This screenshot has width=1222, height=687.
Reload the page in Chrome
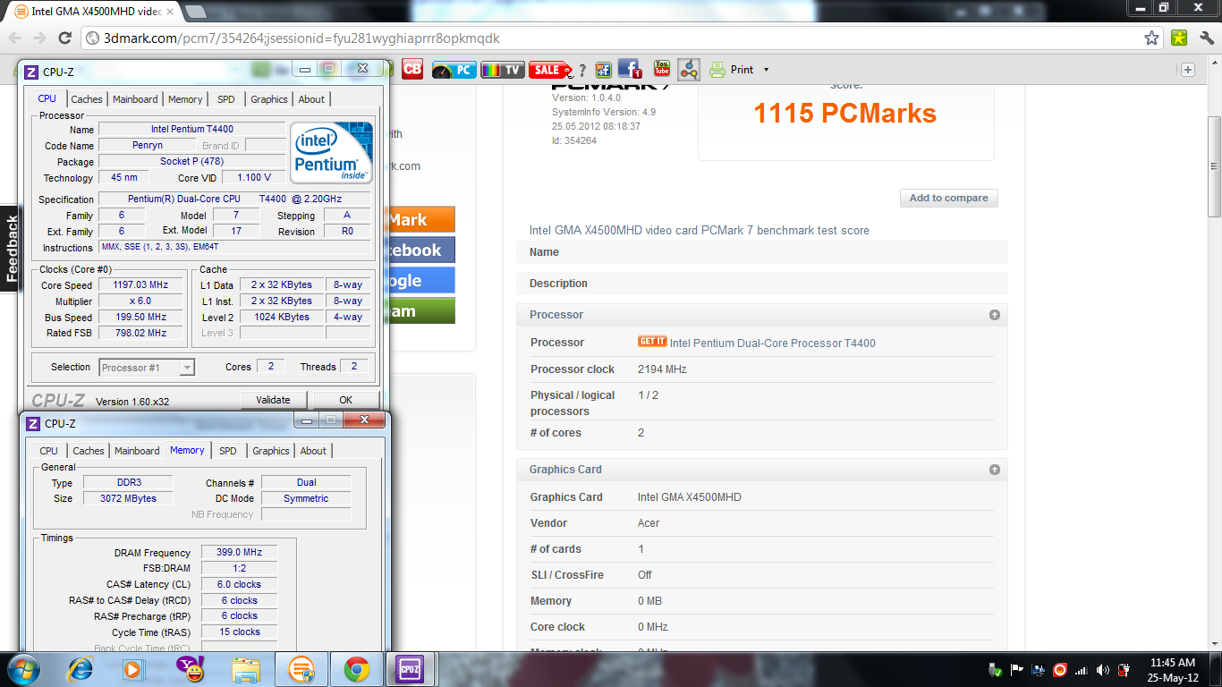coord(65,38)
